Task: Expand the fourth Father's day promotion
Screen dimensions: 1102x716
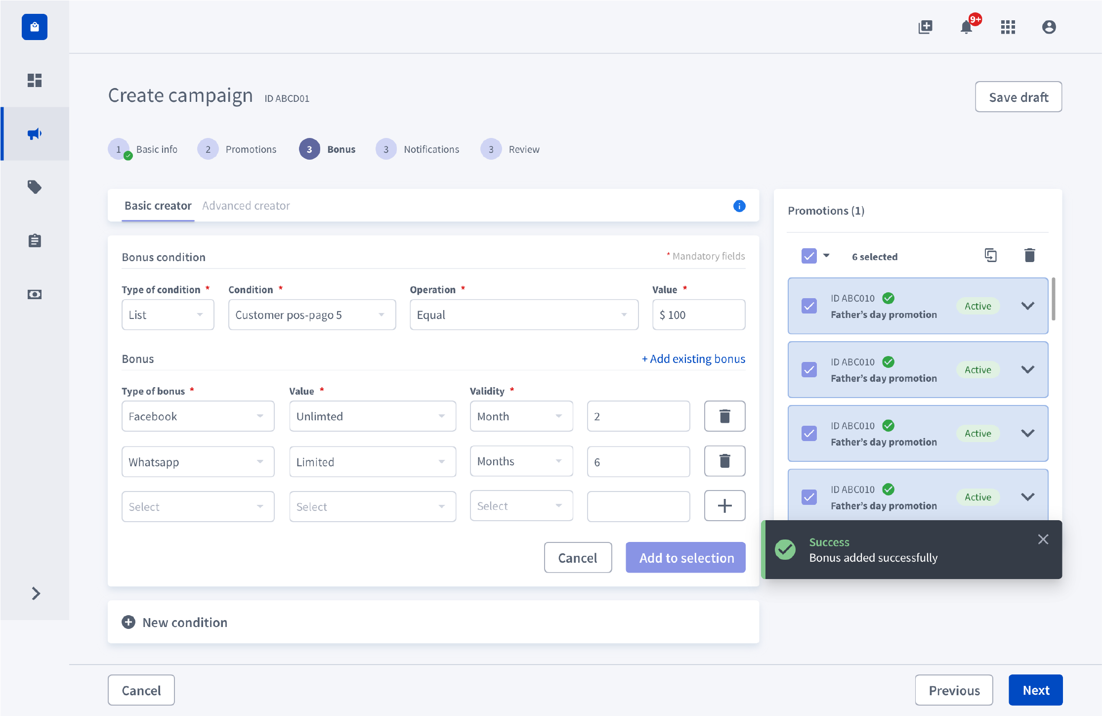Action: (1028, 497)
